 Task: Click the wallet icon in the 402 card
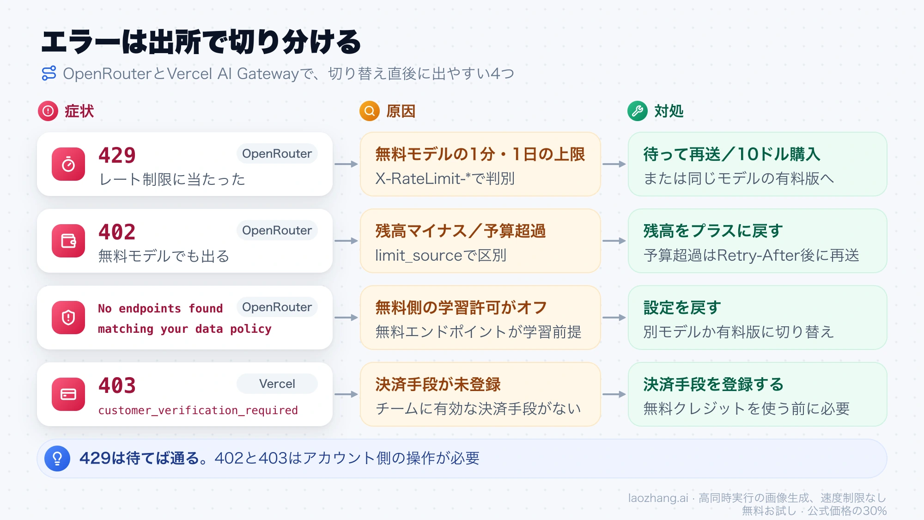[x=68, y=241]
